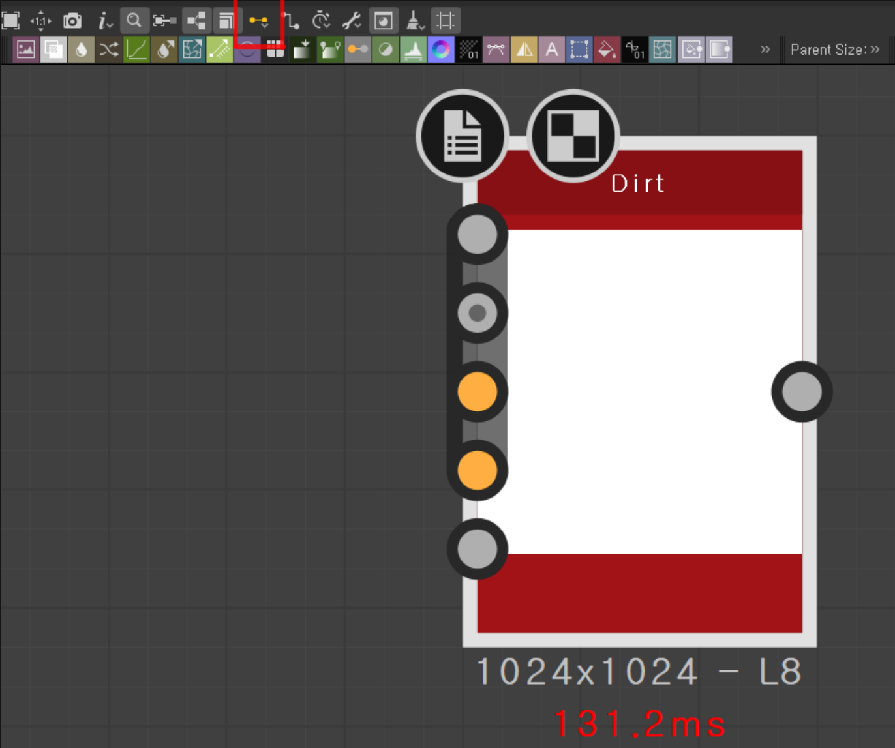The width and height of the screenshot is (895, 748).
Task: Toggle the snap-to-grid icon
Action: 446,20
